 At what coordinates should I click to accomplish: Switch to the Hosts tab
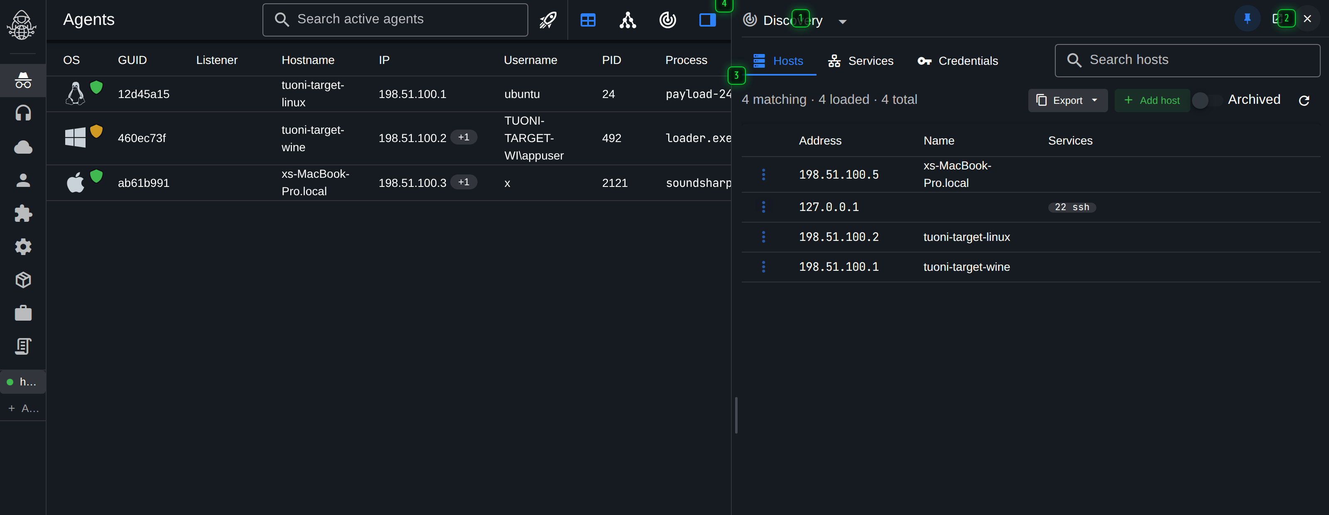(779, 61)
